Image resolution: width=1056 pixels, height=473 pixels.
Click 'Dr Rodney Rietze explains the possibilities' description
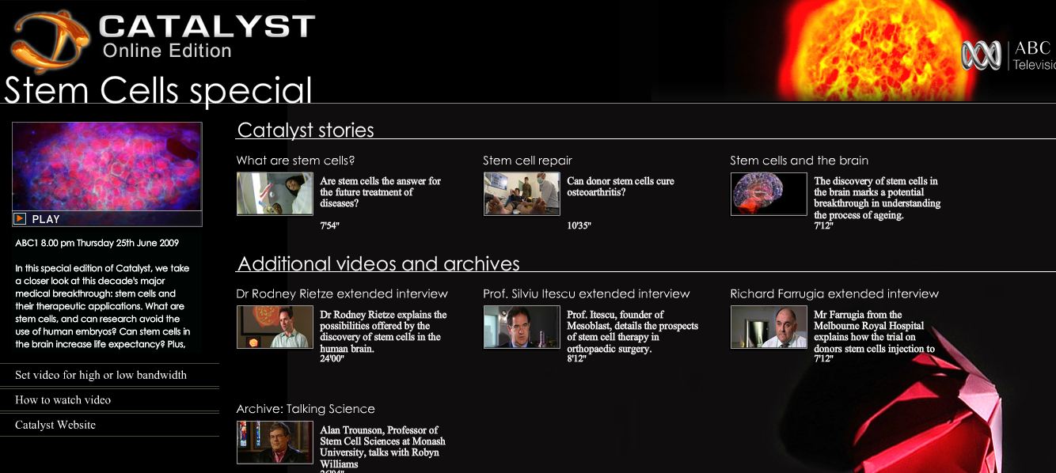383,331
